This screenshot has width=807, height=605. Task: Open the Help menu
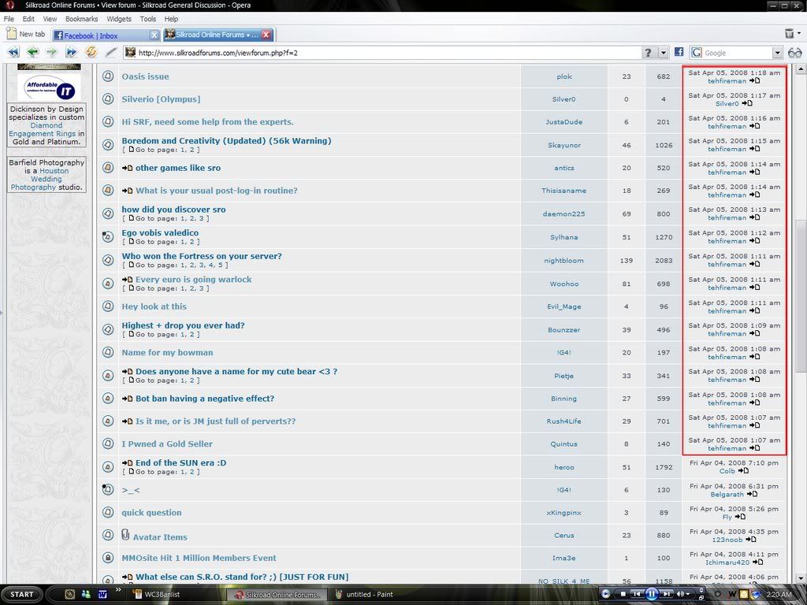click(x=171, y=19)
